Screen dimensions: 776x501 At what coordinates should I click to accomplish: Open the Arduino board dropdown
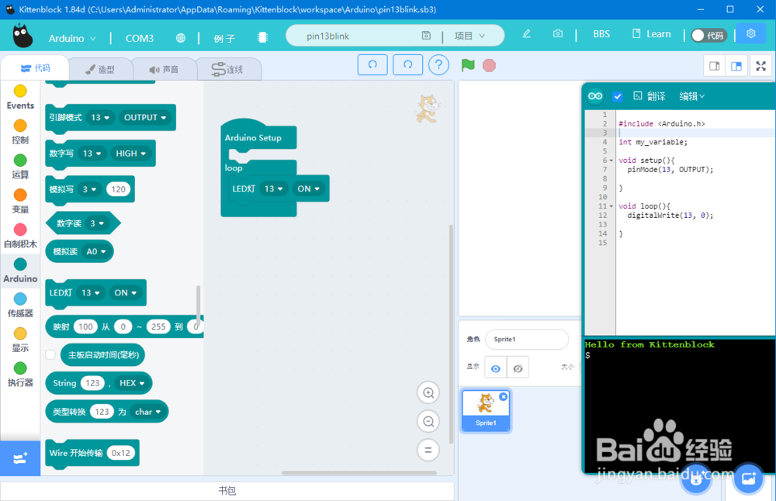pos(72,38)
